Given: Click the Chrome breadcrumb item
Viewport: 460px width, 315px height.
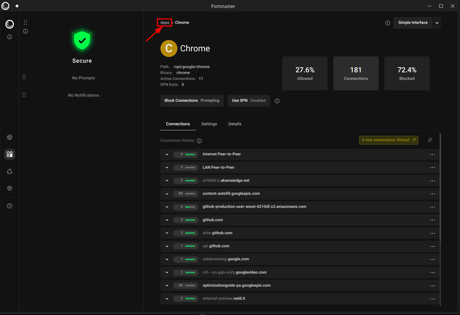Looking at the screenshot, I should tap(182, 23).
